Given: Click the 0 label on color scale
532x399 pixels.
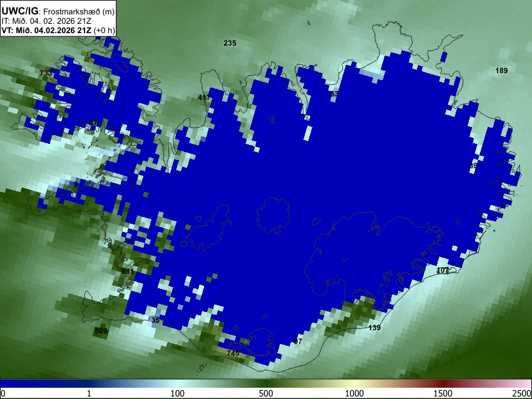Looking at the screenshot, I should [3, 393].
